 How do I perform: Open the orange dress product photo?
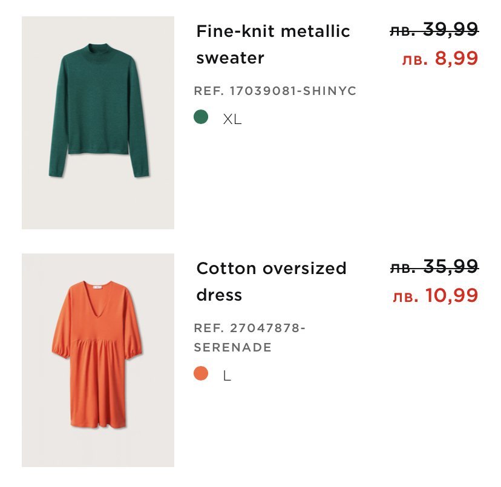98,360
